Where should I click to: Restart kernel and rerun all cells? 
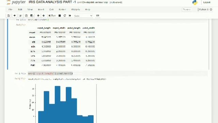click(x=70, y=16)
